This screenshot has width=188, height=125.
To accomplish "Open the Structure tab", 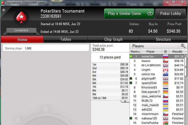I will [163, 39].
